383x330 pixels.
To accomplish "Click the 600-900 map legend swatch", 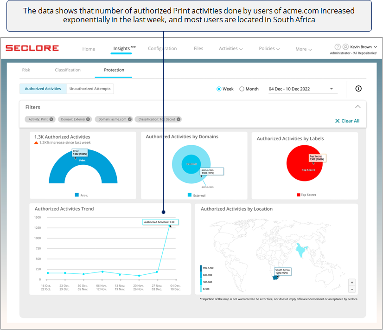I will 201,275.
